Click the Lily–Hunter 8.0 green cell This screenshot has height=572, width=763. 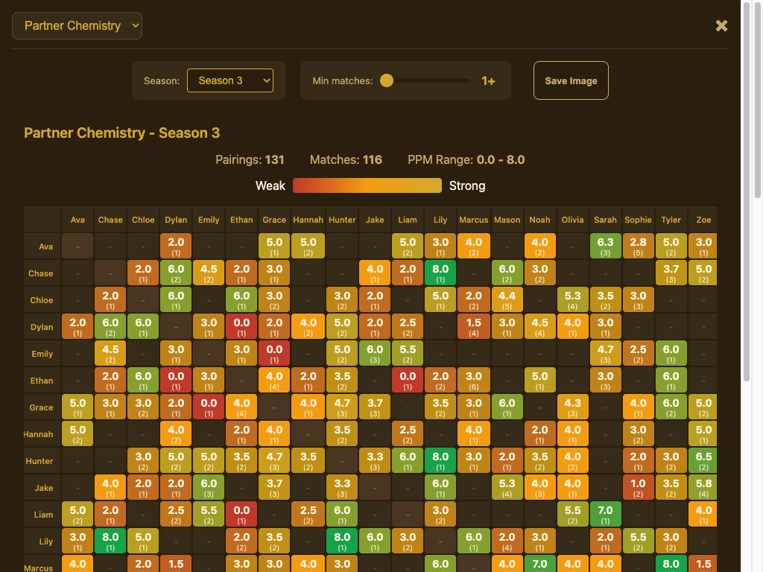342,541
